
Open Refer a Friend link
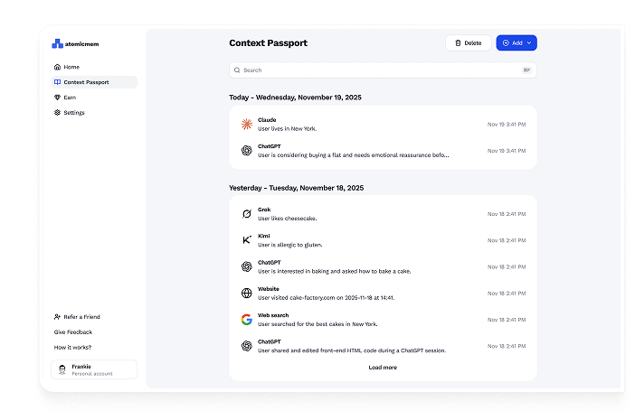click(x=77, y=317)
